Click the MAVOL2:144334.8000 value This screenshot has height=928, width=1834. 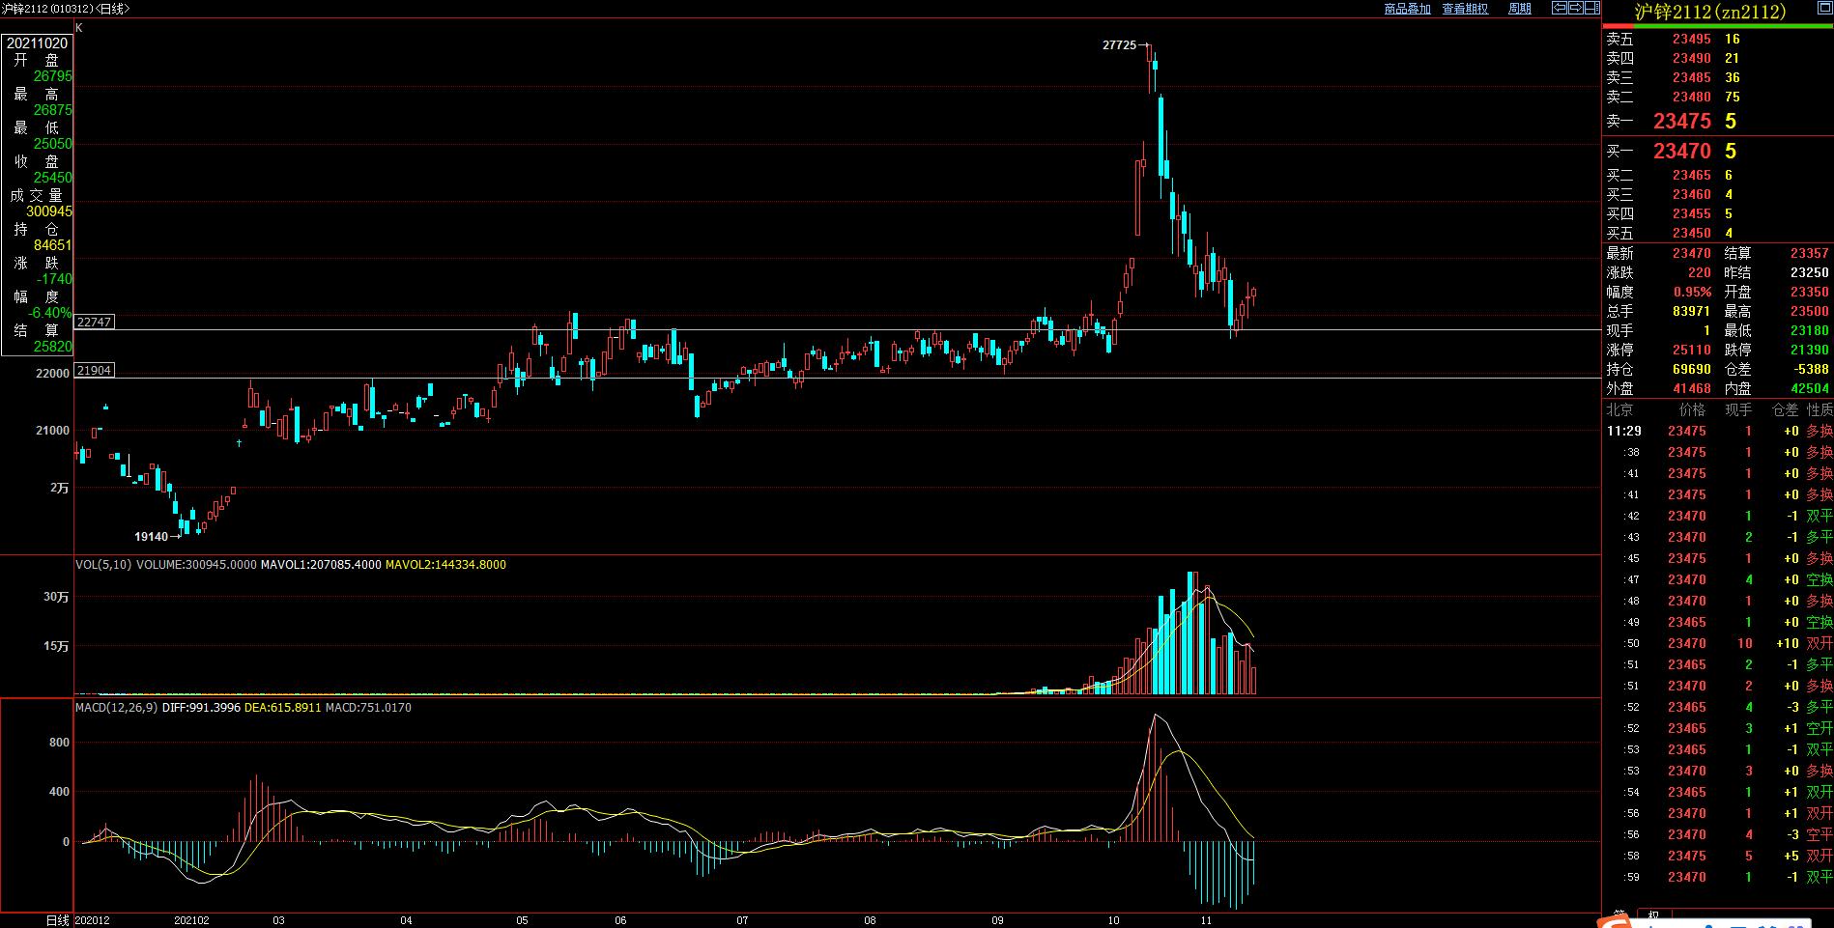445,565
